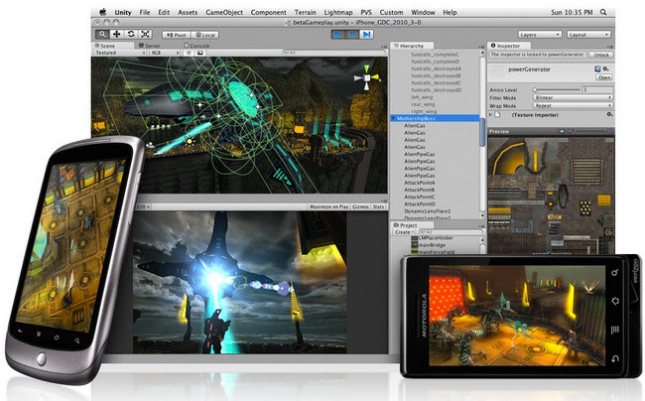Select the Hand (view pan) tool

pos(103,34)
